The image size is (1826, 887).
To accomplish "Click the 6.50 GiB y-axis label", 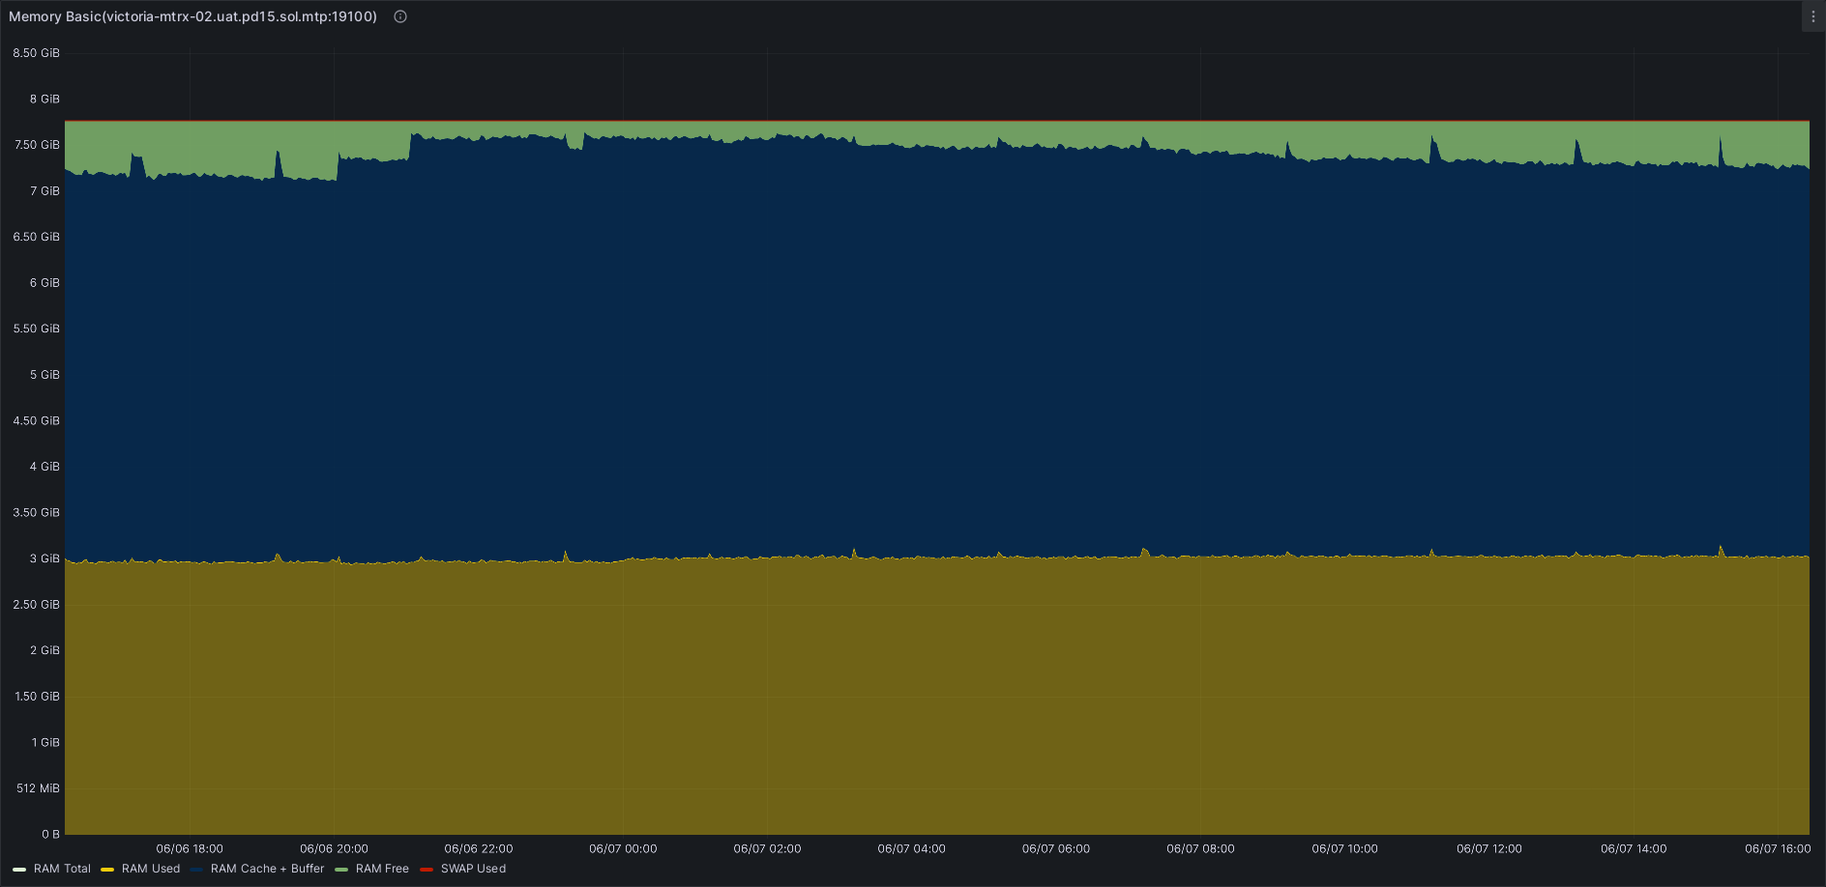I will 37,237.
